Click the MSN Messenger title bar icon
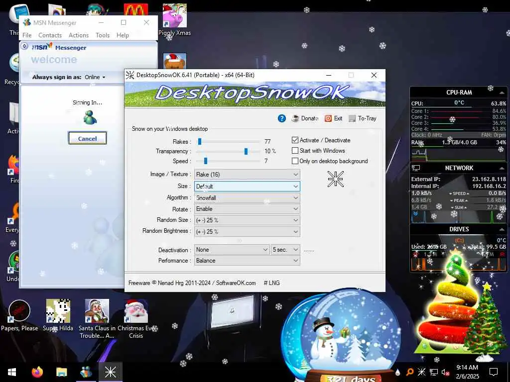The width and height of the screenshot is (510, 382). (27, 22)
